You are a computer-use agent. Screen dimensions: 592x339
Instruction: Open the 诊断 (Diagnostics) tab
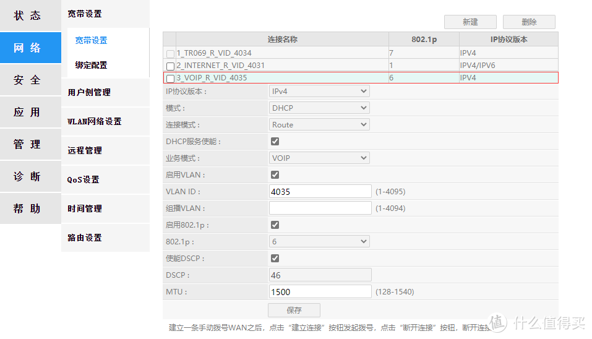(x=30, y=176)
